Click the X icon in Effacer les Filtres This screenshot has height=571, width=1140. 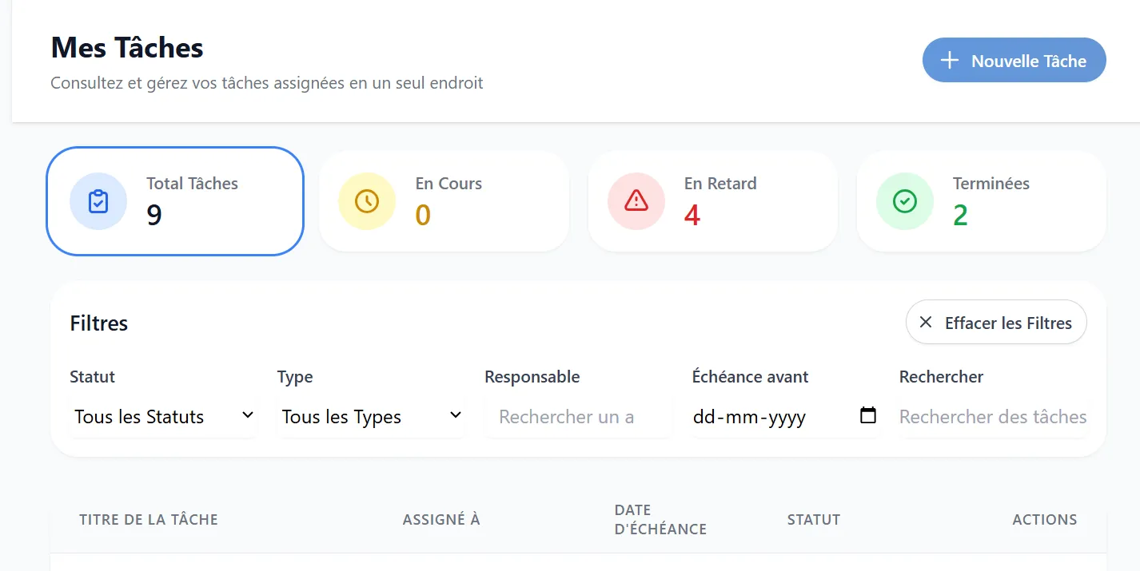tap(926, 323)
